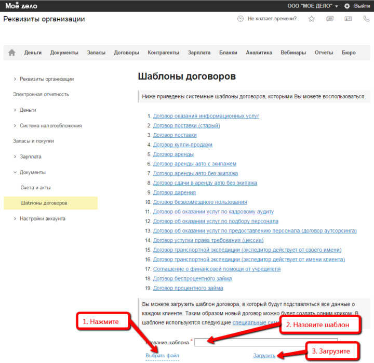This screenshot has width=374, height=363.
Task: Open the ООО "МОЕ ДЕЛО" organization dropdown
Action: (313, 6)
